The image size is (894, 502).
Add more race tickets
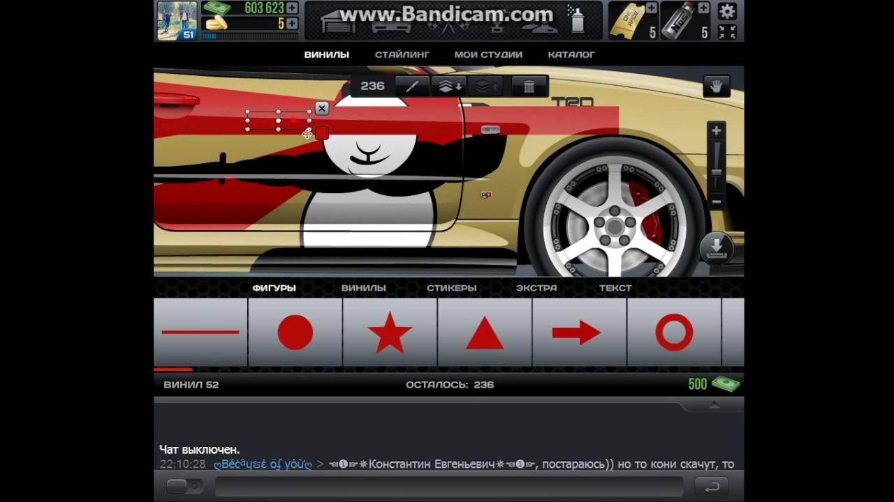click(652, 8)
